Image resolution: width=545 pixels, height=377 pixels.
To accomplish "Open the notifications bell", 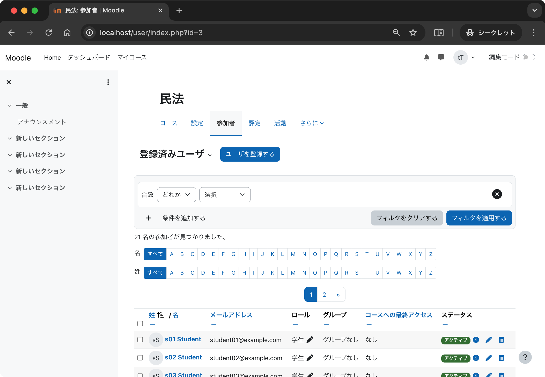I will pyautogui.click(x=427, y=57).
